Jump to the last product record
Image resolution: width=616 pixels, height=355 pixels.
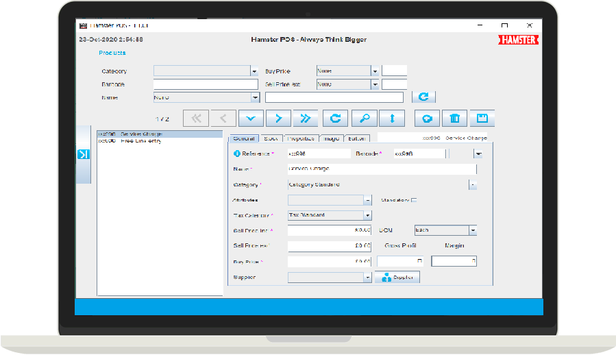[x=305, y=119]
